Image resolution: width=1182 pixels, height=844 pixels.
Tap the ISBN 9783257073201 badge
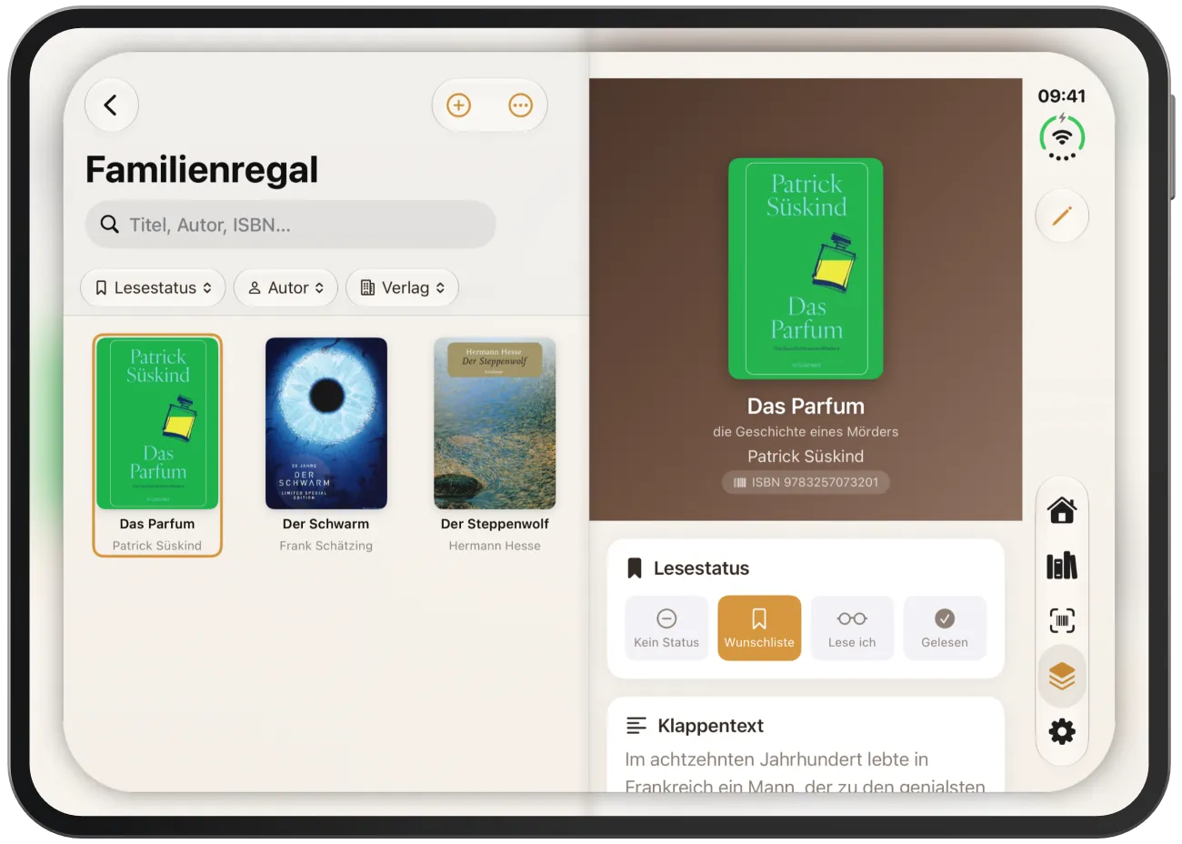[806, 483]
